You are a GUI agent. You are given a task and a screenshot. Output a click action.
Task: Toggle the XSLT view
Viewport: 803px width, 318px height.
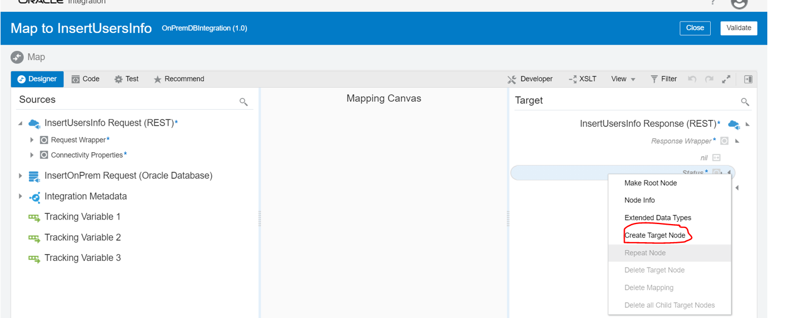(582, 79)
